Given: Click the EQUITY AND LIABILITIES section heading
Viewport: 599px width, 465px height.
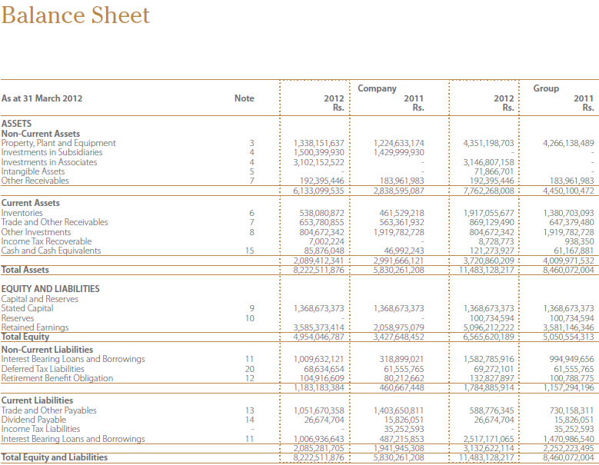Looking at the screenshot, I should [50, 289].
